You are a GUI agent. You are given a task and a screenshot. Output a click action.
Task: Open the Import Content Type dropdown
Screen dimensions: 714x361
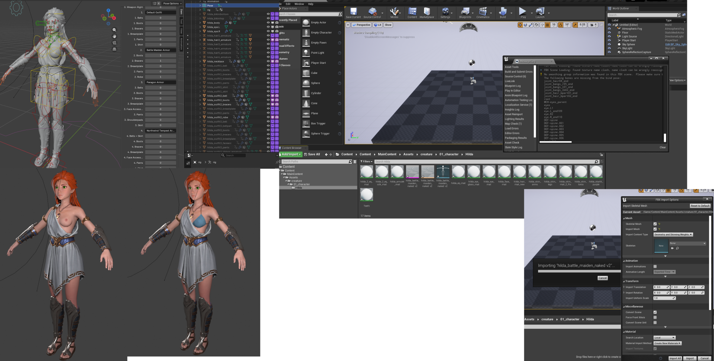click(x=673, y=234)
